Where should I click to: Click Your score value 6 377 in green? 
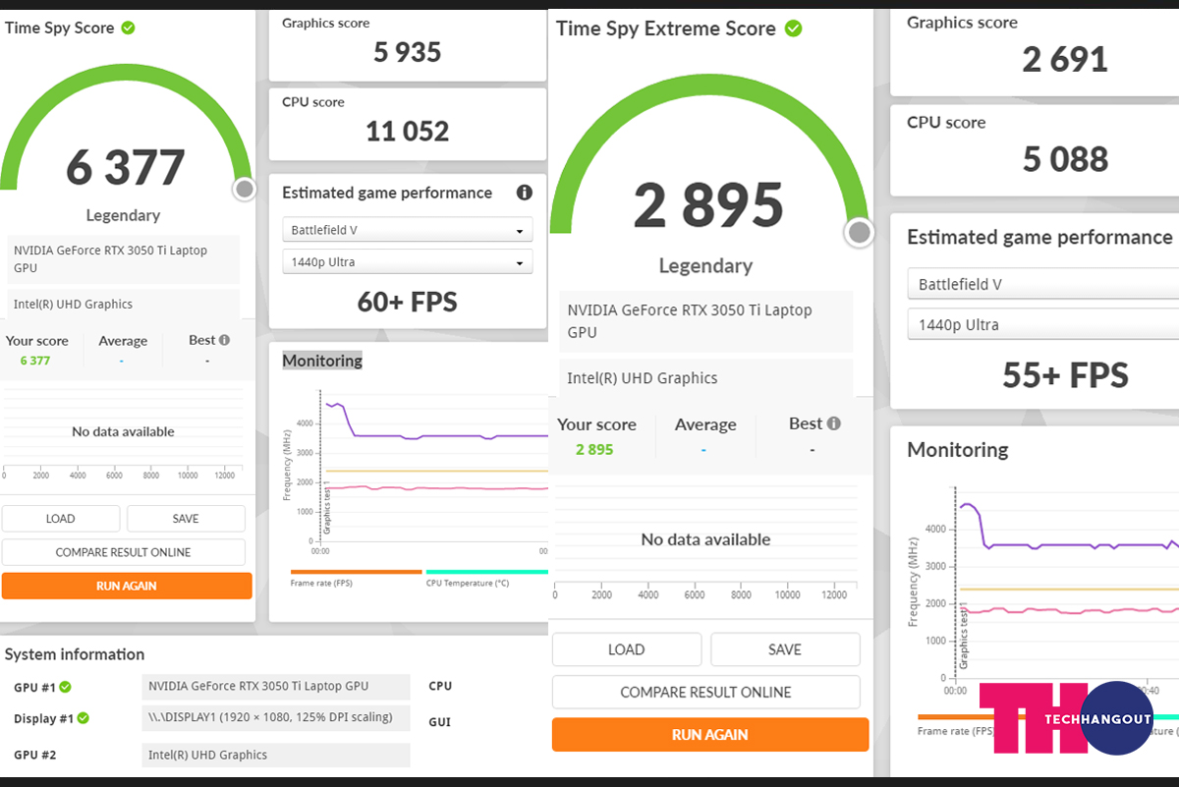[x=34, y=361]
